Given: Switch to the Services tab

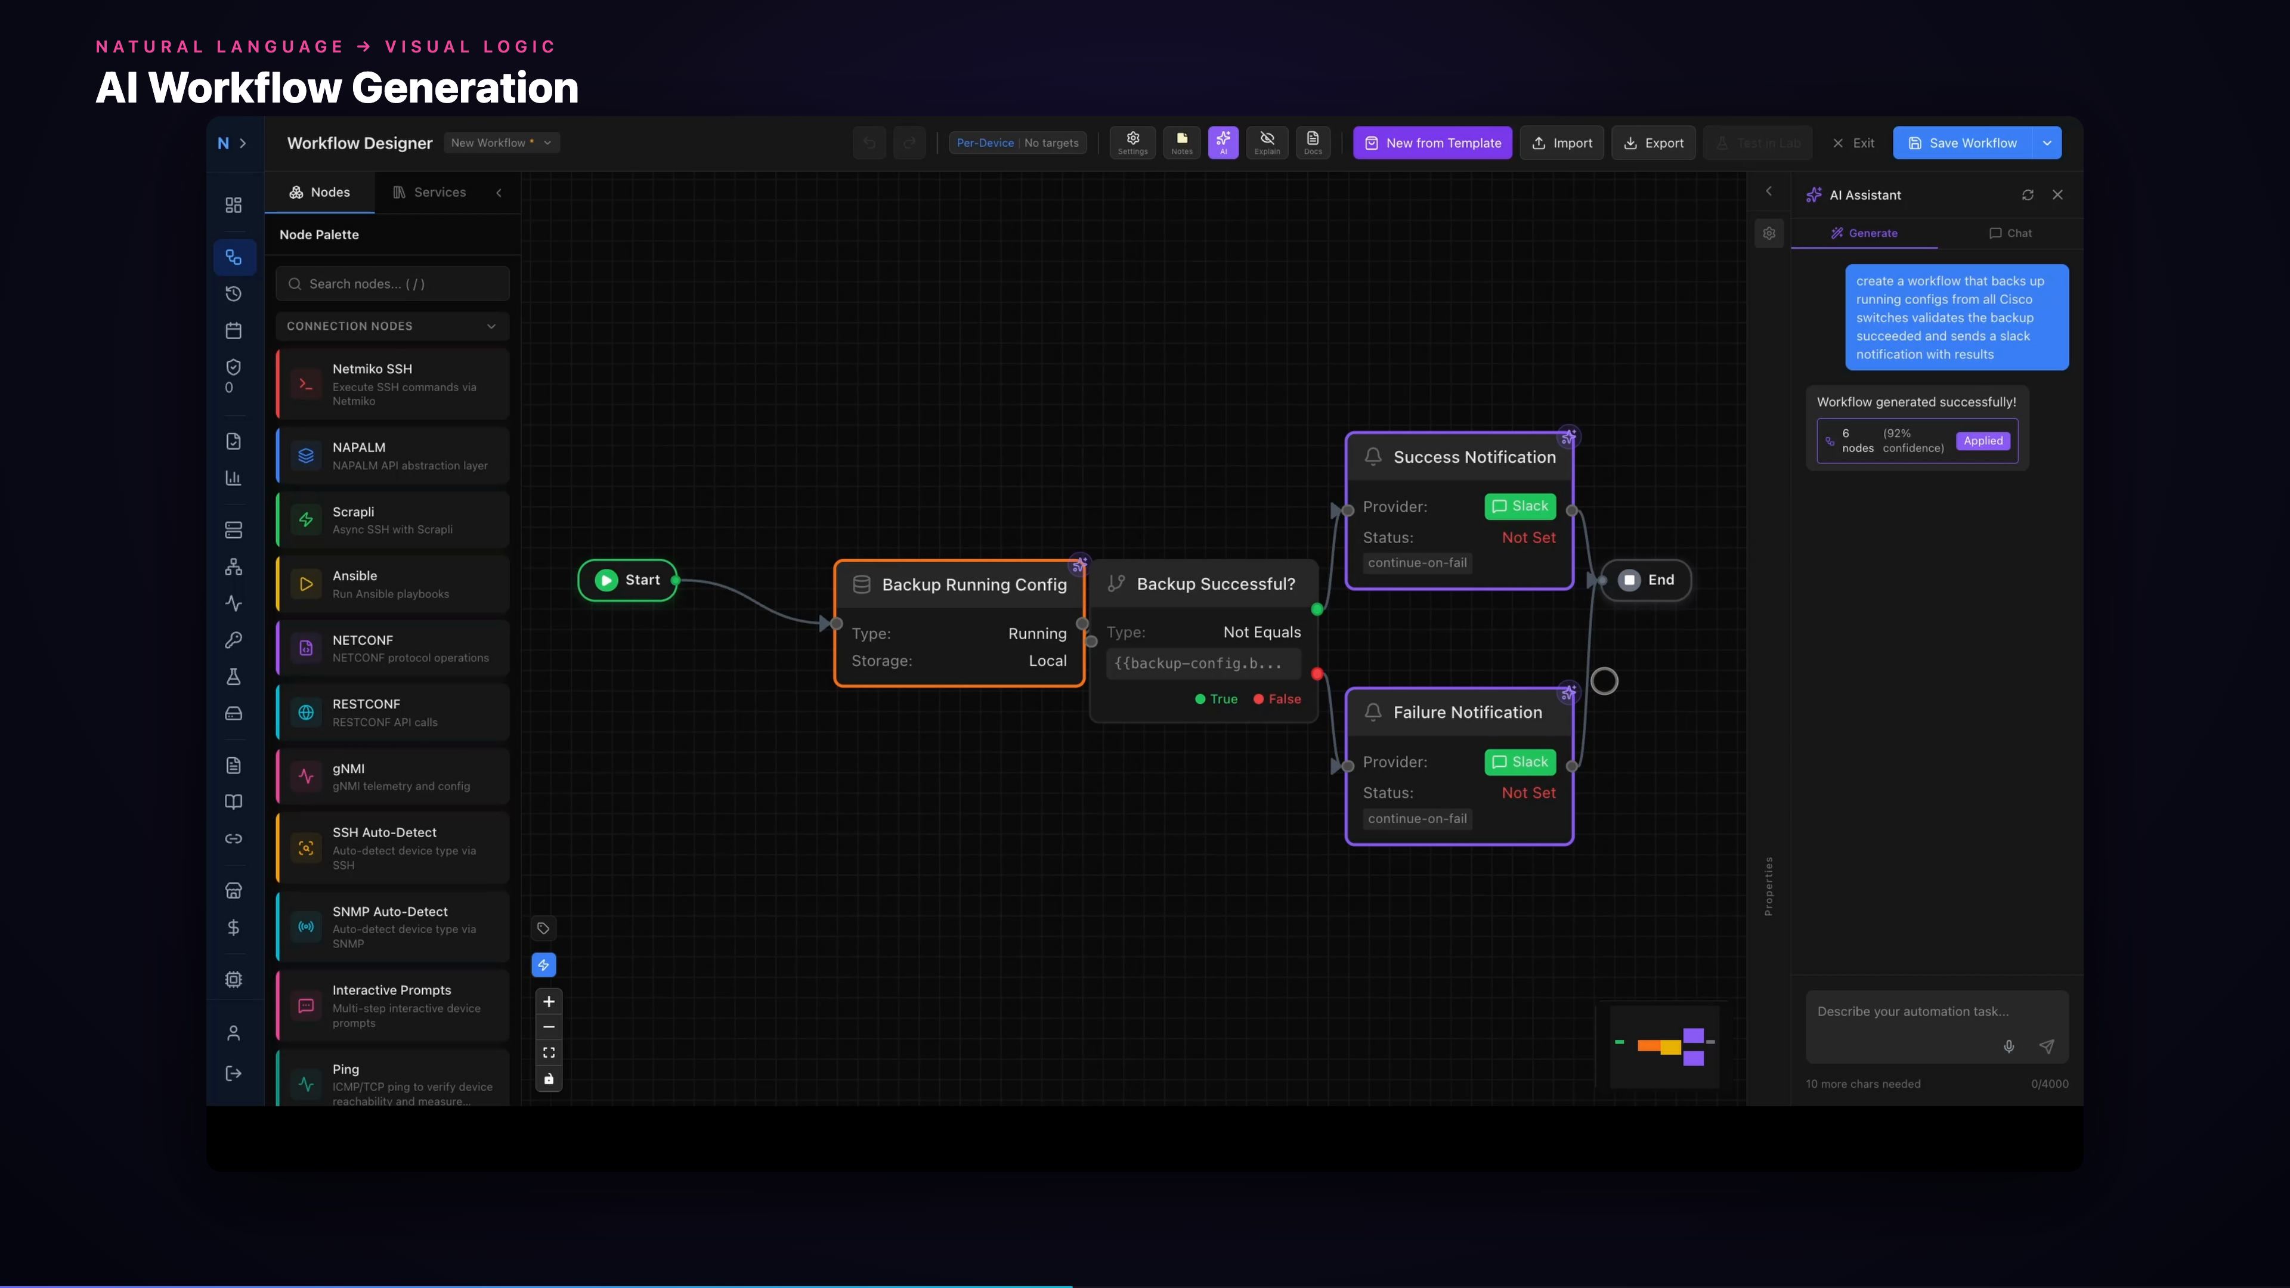Looking at the screenshot, I should coord(438,192).
